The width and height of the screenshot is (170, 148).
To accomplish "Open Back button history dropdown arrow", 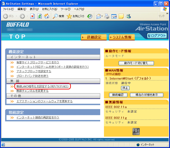I will point(16,16).
